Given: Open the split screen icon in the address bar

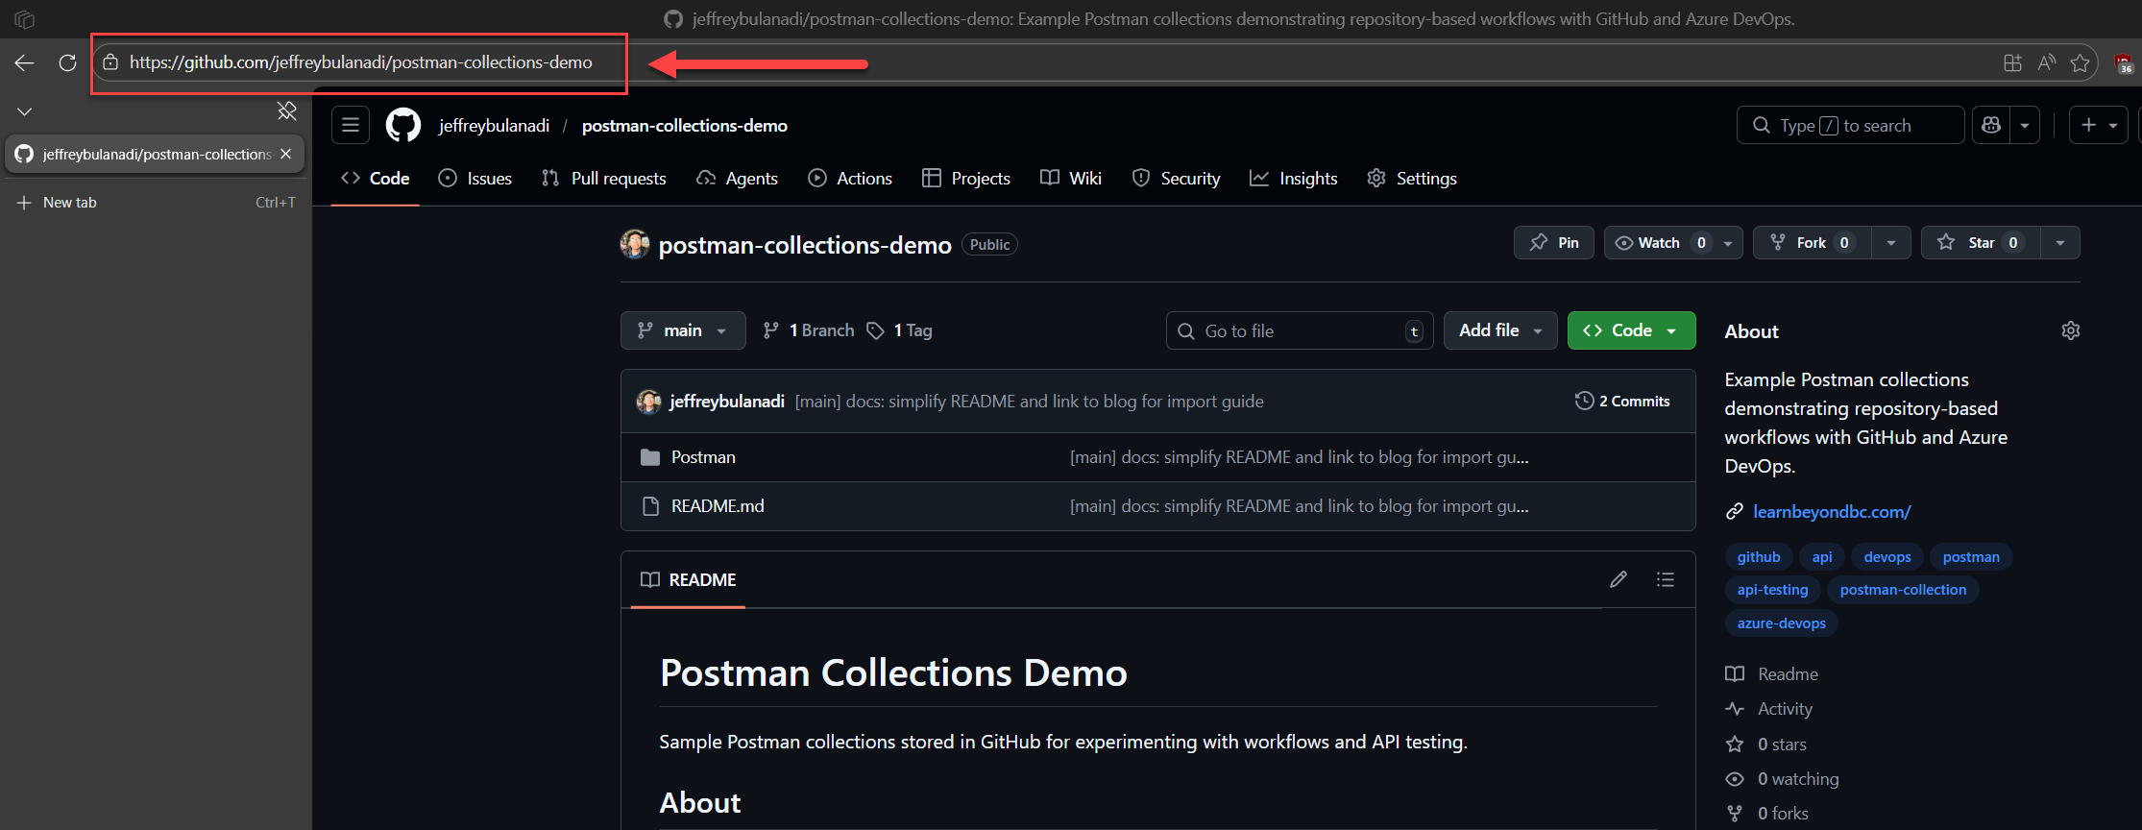Looking at the screenshot, I should pyautogui.click(x=2012, y=63).
